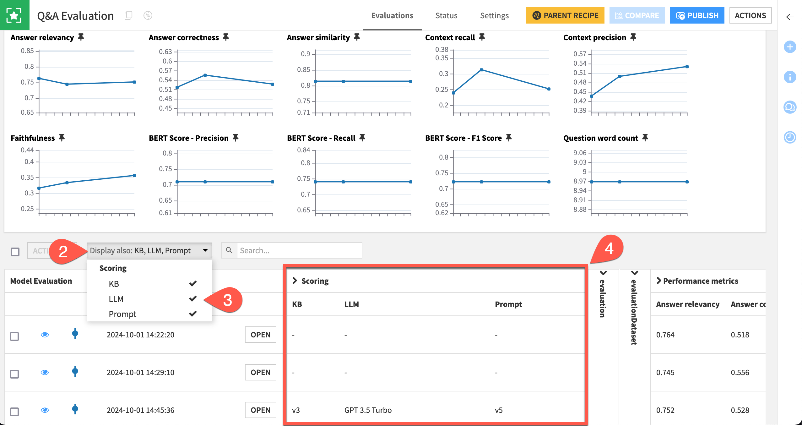The width and height of the screenshot is (802, 426).
Task: Click the Model Evaluation column header
Action: [x=41, y=281]
